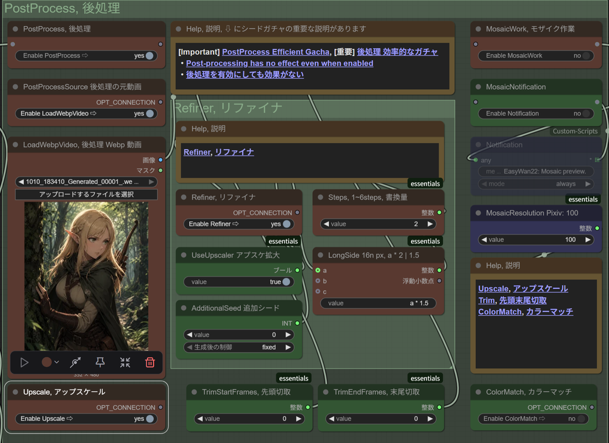Click the file upload button in LoadWebpVideo

pyautogui.click(x=86, y=194)
